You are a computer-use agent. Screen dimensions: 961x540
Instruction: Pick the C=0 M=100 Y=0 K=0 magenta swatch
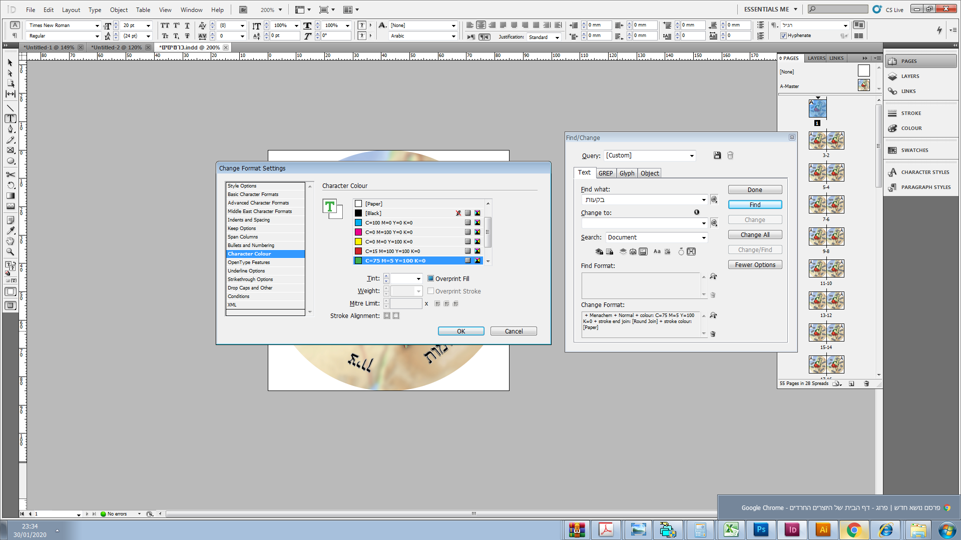point(388,232)
